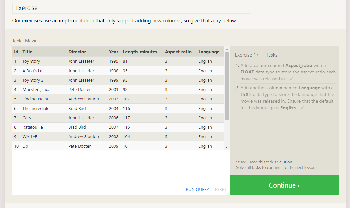Click the Id cell 10
This screenshot has width=350, height=208.
pos(16,146)
